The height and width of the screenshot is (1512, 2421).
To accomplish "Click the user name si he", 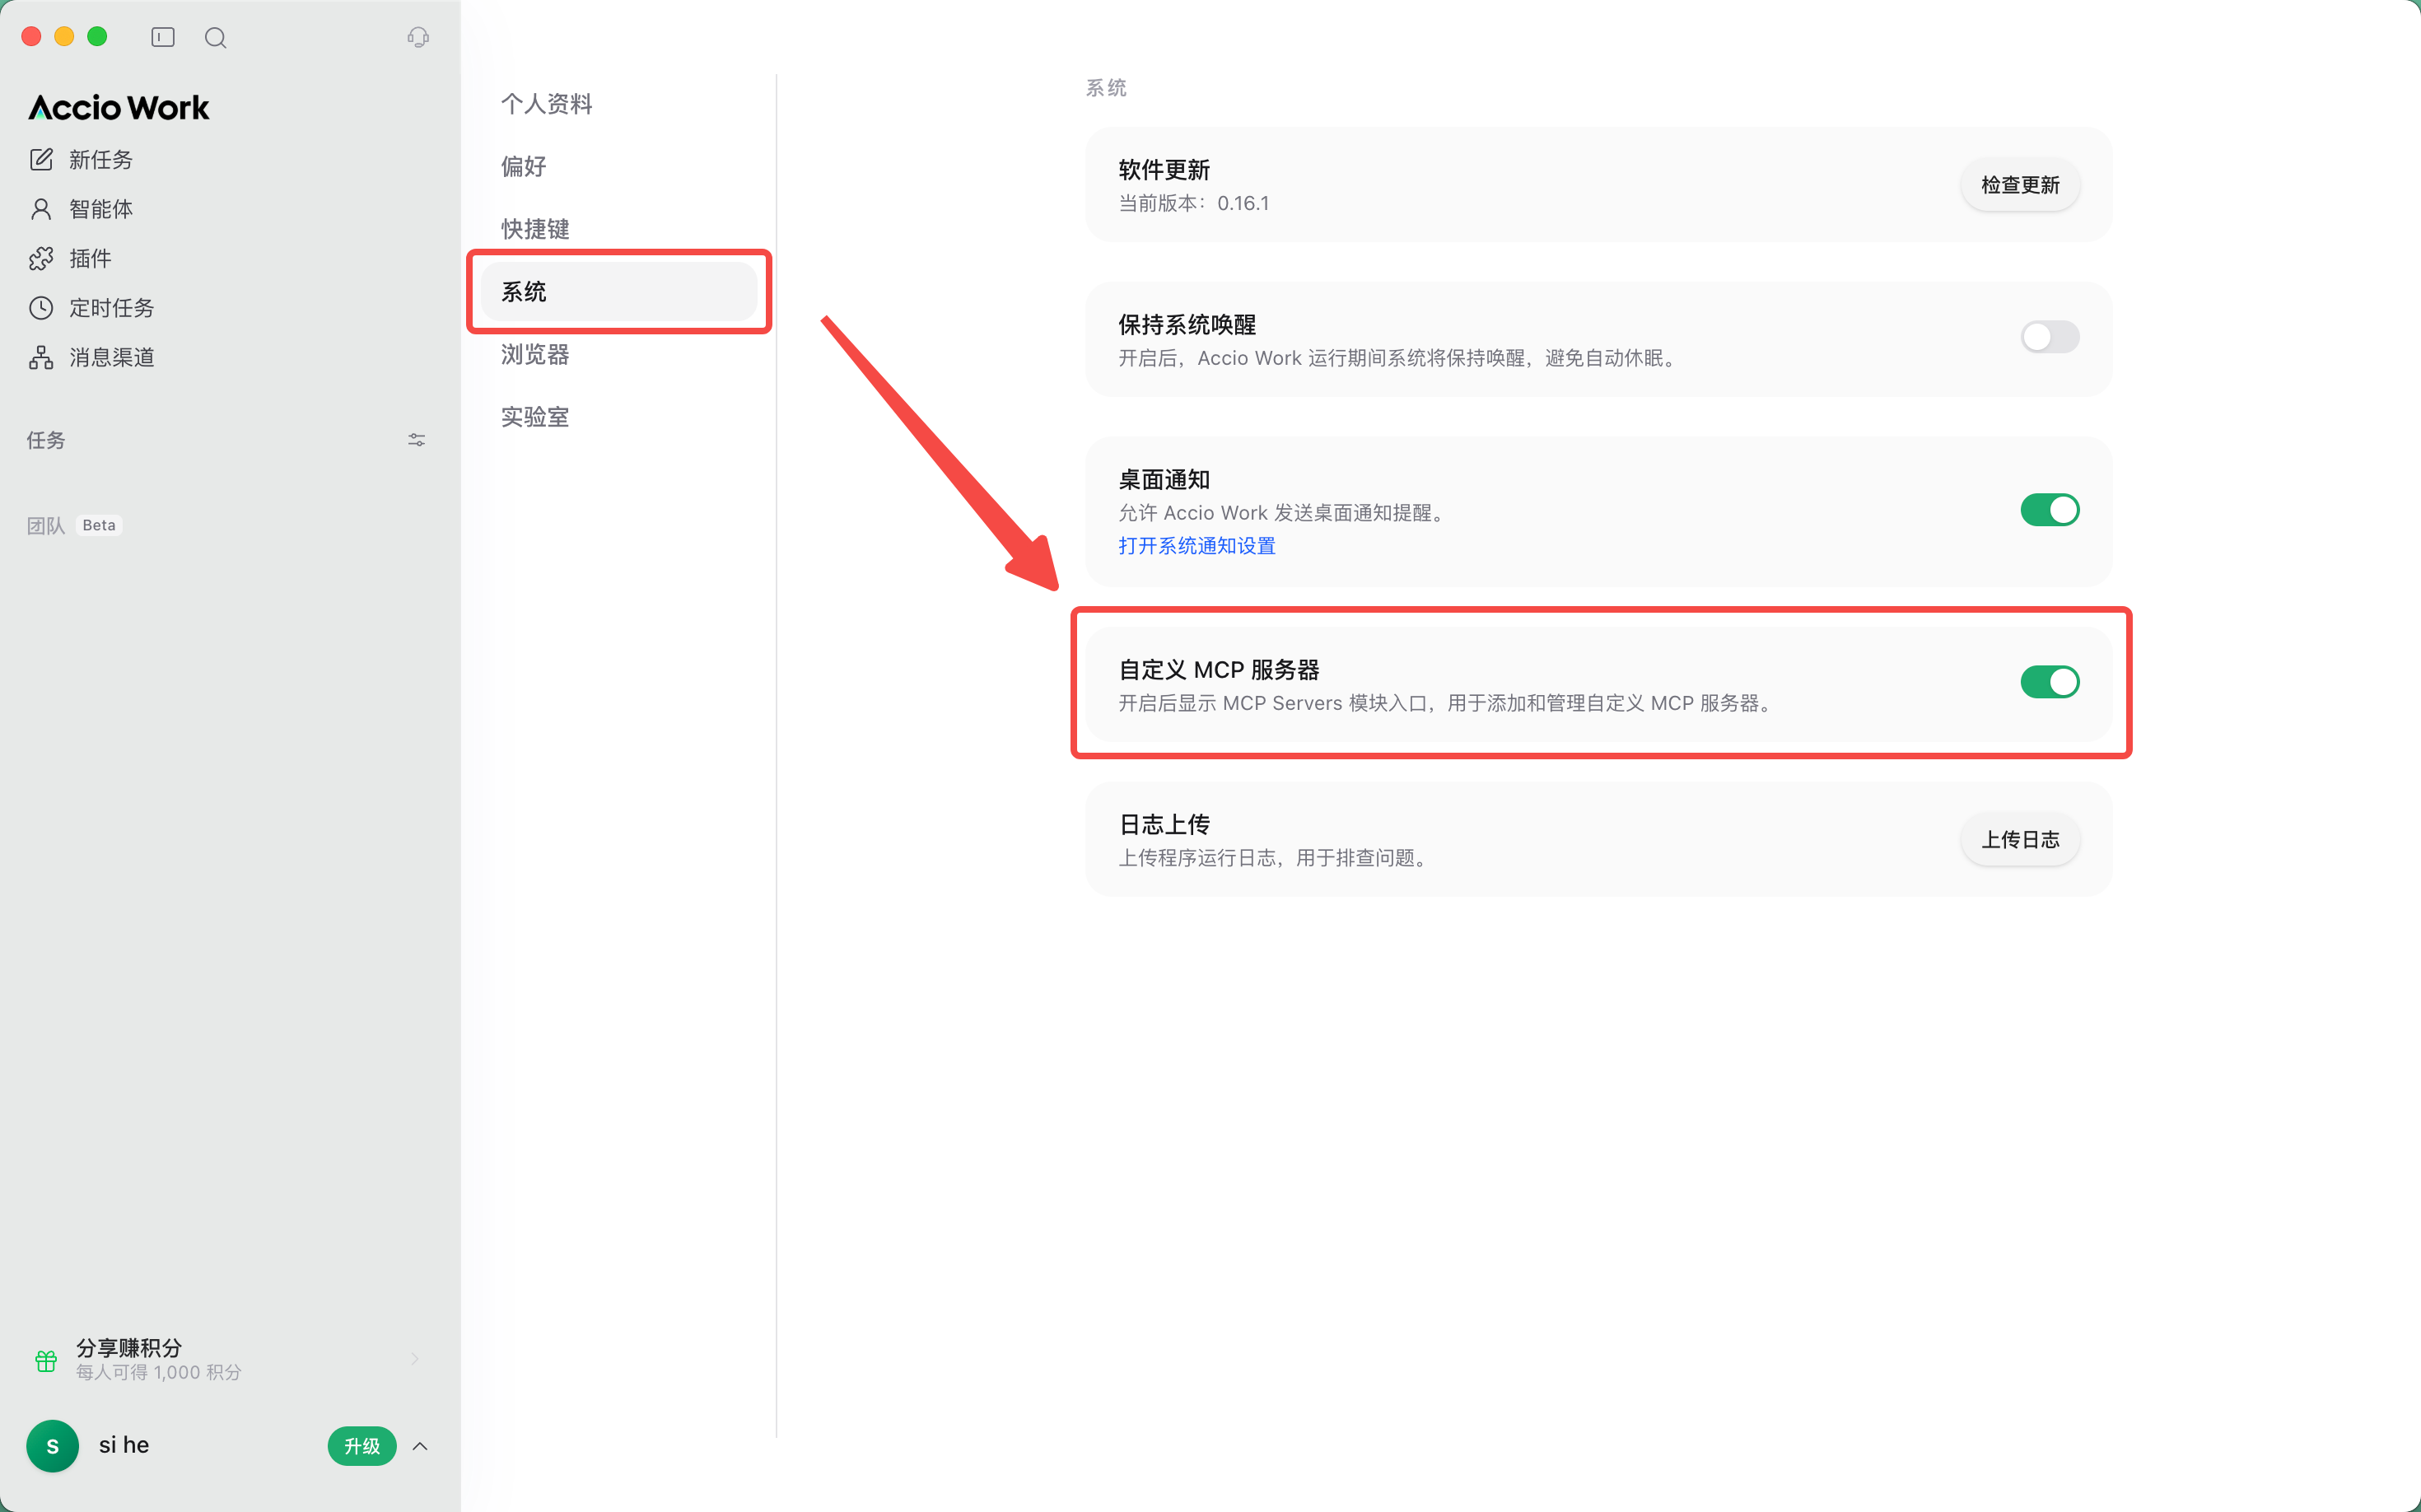I will tap(124, 1445).
